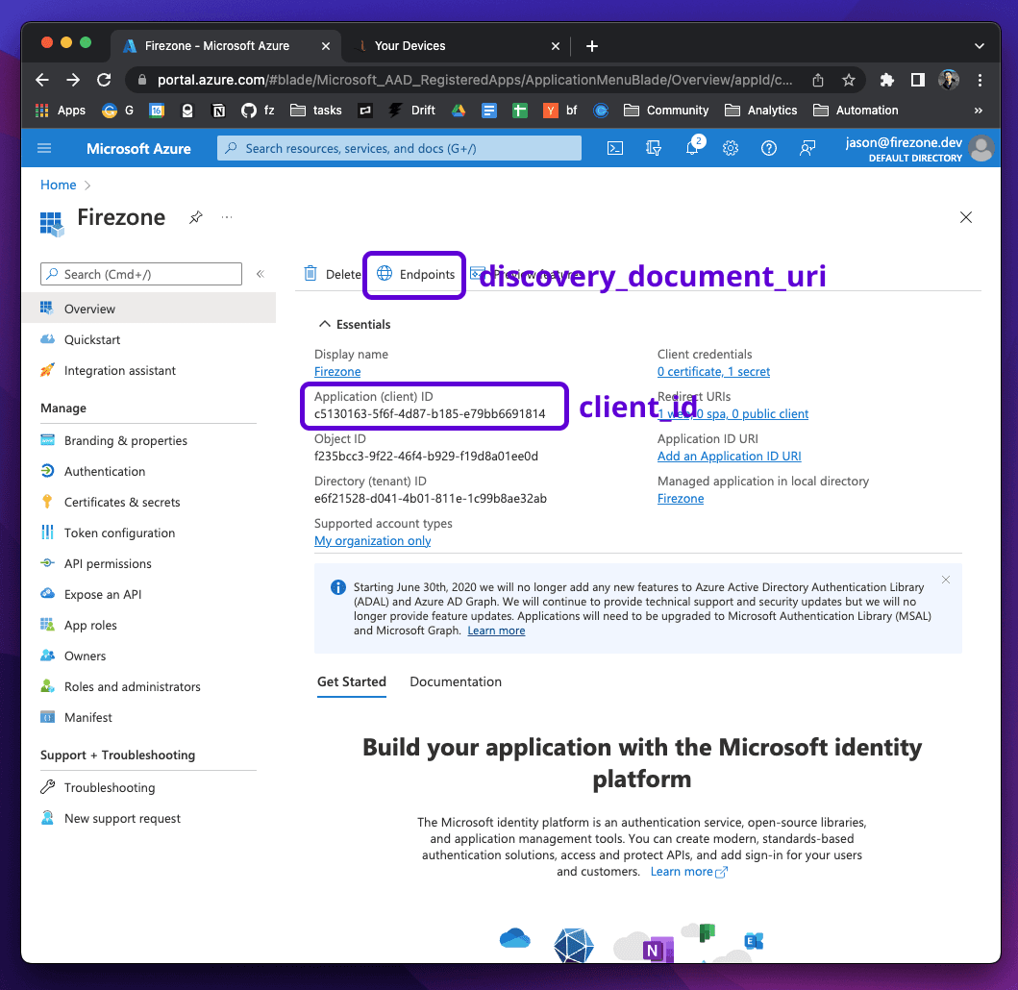Open the help question-mark menu
1018x990 pixels.
(769, 148)
